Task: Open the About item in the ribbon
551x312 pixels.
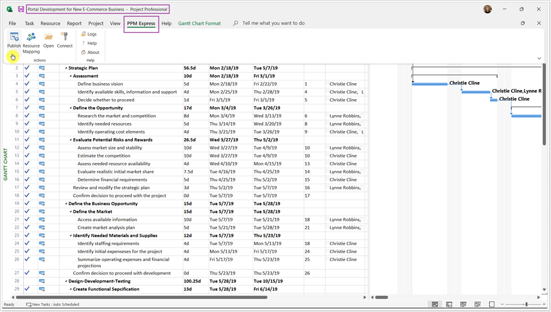Action: point(90,53)
